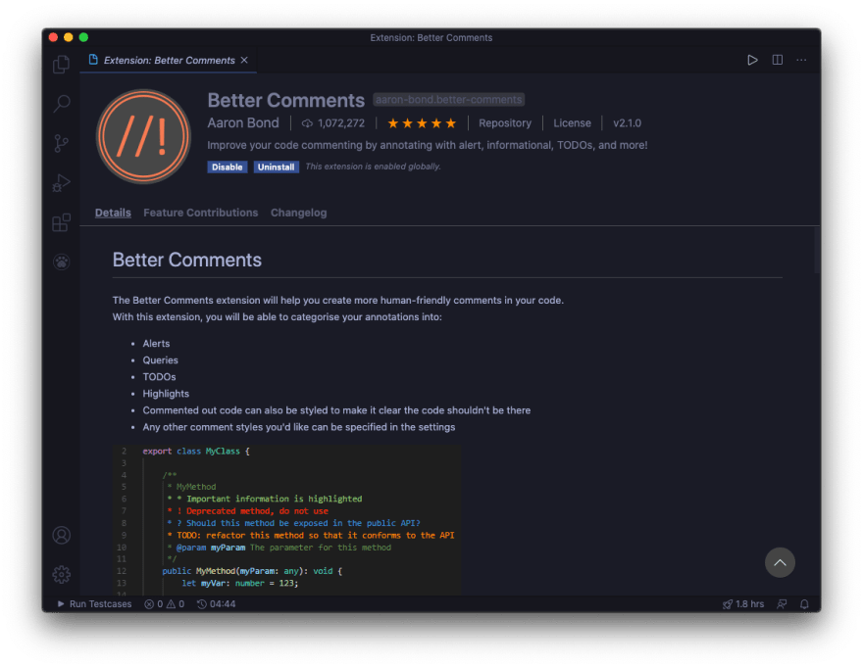Click 'This extension is enabled globally' text
Screen dimensions: 863x668
[374, 167]
